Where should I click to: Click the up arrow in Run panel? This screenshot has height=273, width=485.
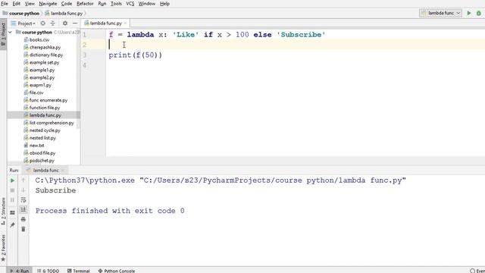click(23, 180)
